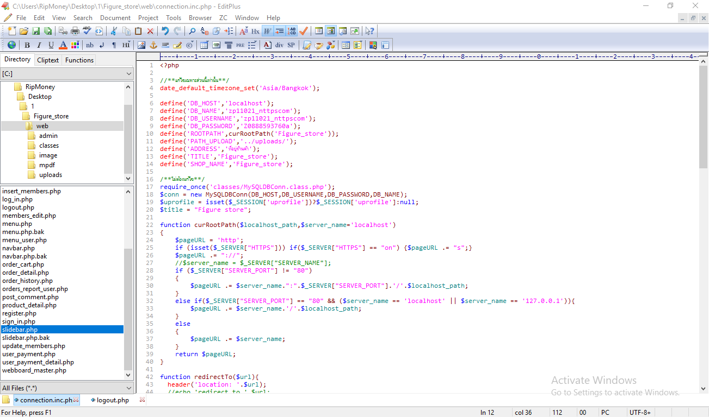This screenshot has width=709, height=417.
Task: Open the multicolor palette grid icon
Action: coord(75,45)
